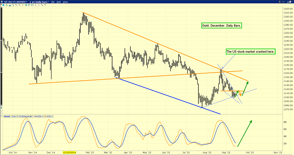This screenshot has height=155, width=294.
Task: Open the chain link grouping icon at top right
Action: pyautogui.click(x=283, y=2)
